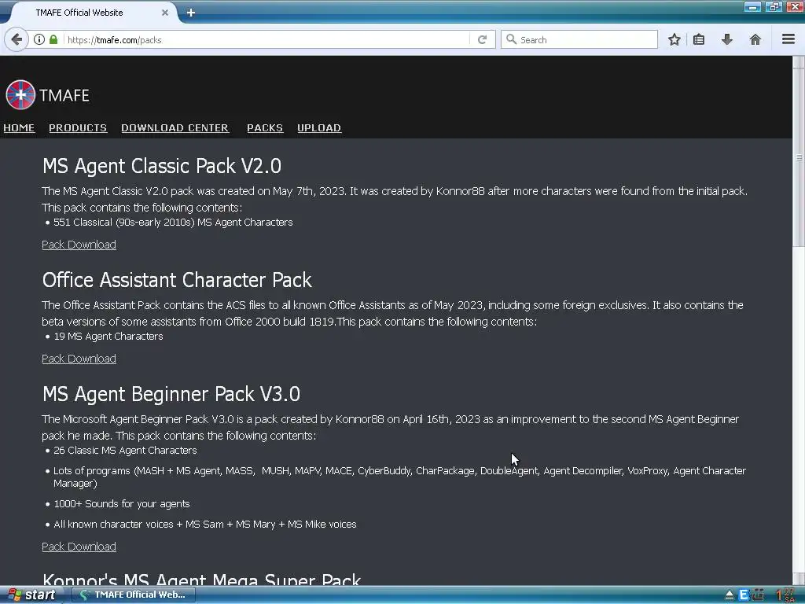Reload the page with the refresh icon
805x604 pixels.
pos(482,39)
